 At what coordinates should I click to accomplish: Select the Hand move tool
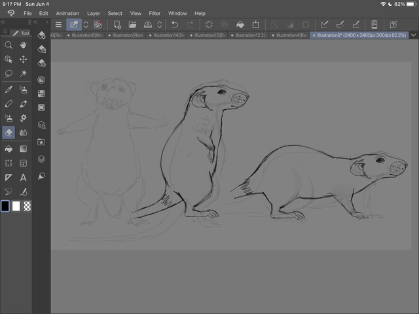click(x=24, y=45)
